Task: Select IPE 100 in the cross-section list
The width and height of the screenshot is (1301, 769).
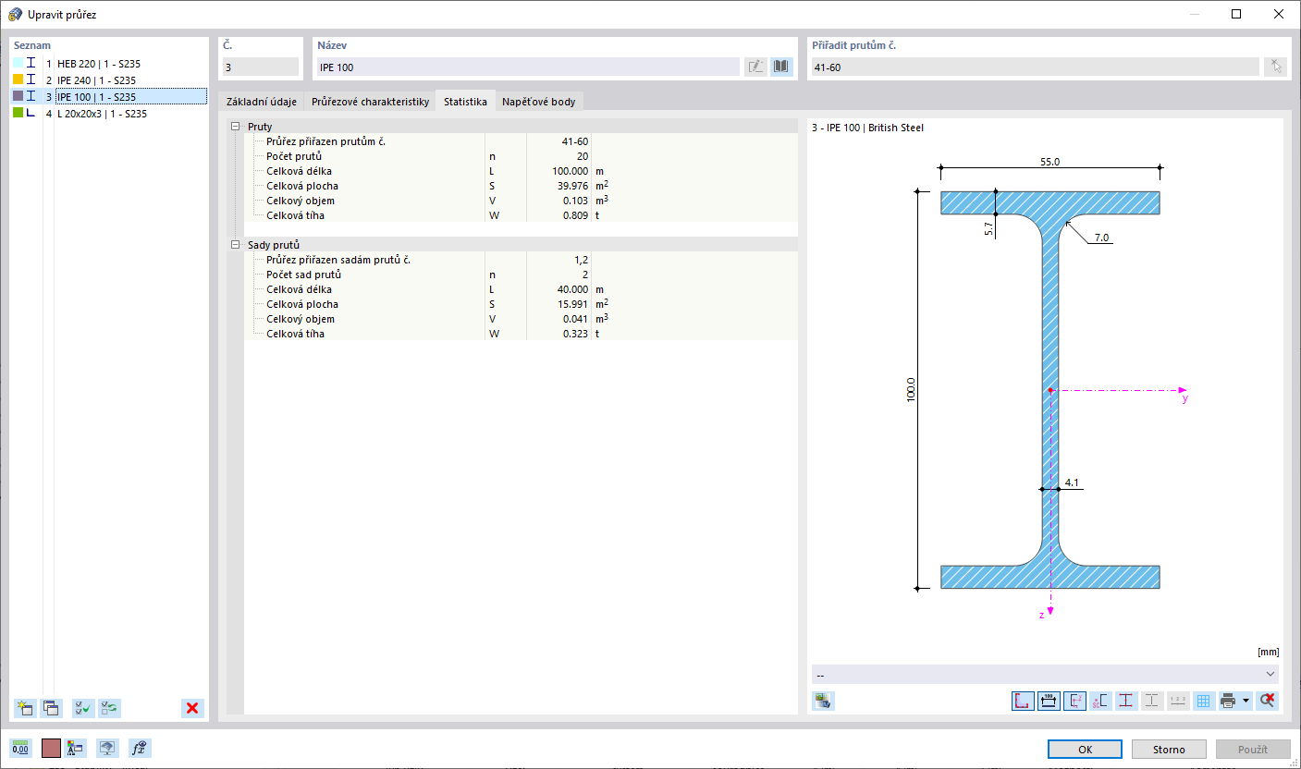Action: pyautogui.click(x=97, y=97)
